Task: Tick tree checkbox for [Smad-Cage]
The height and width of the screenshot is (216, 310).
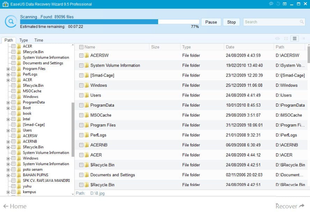Action: pos(14,124)
